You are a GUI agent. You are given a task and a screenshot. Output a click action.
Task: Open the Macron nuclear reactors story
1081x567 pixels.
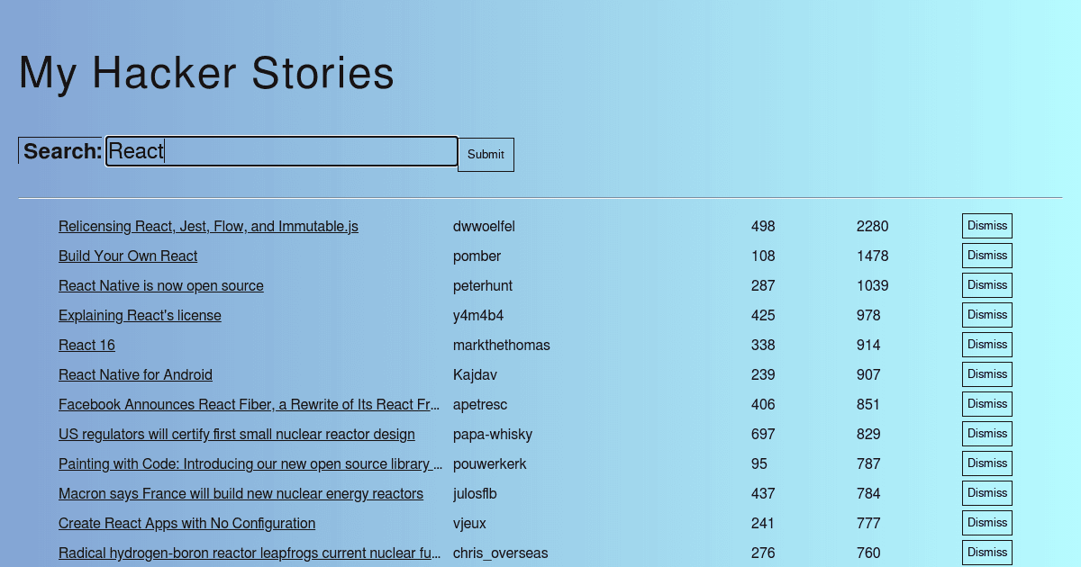click(241, 493)
